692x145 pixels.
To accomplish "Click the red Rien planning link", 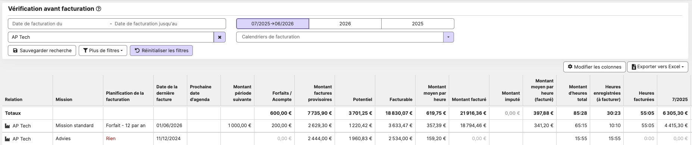I will [x=111, y=139].
